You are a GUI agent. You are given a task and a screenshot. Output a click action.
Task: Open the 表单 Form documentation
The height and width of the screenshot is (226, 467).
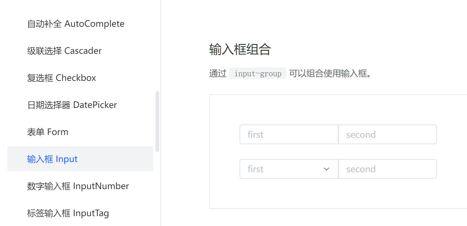click(x=48, y=132)
